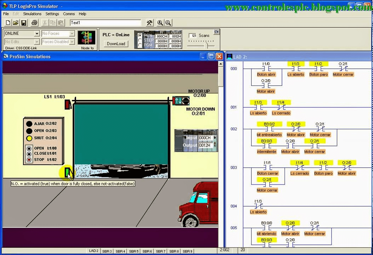Click rung number 003
The image size is (373, 255).
tap(234, 168)
